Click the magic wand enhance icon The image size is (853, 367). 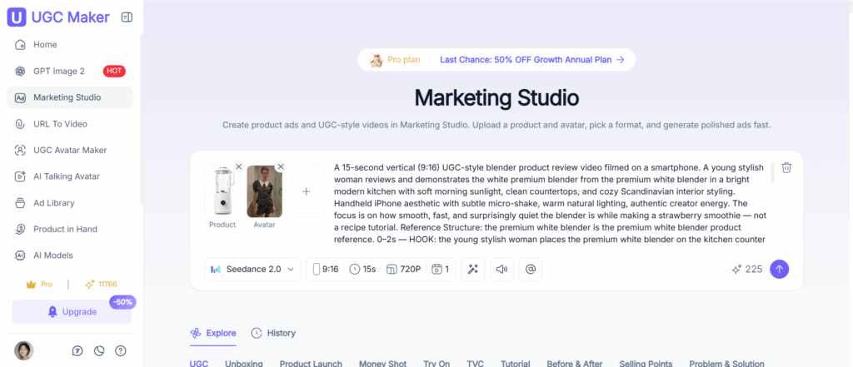click(x=473, y=269)
